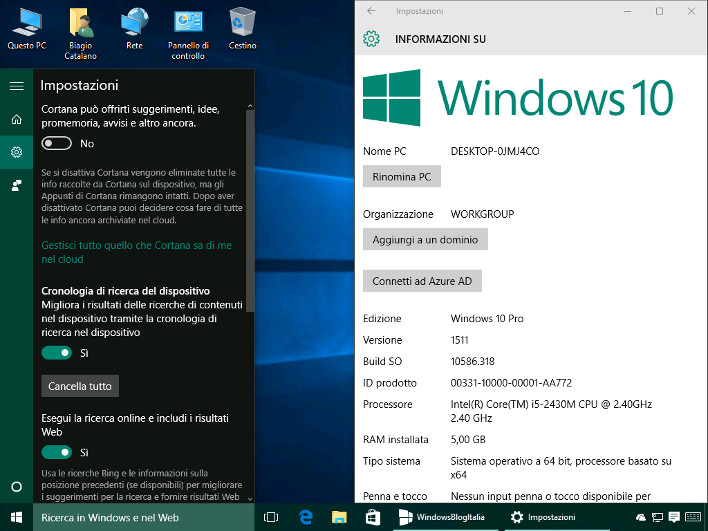Click the Cortana panel scrollbar thumb

[x=250, y=210]
